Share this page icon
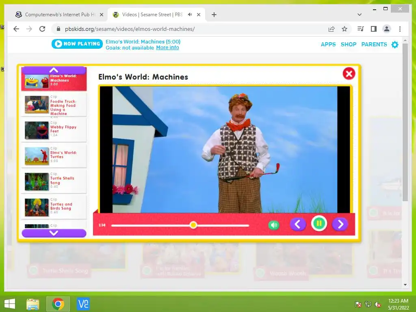Image resolution: width=416 pixels, height=312 pixels. pos(331,29)
